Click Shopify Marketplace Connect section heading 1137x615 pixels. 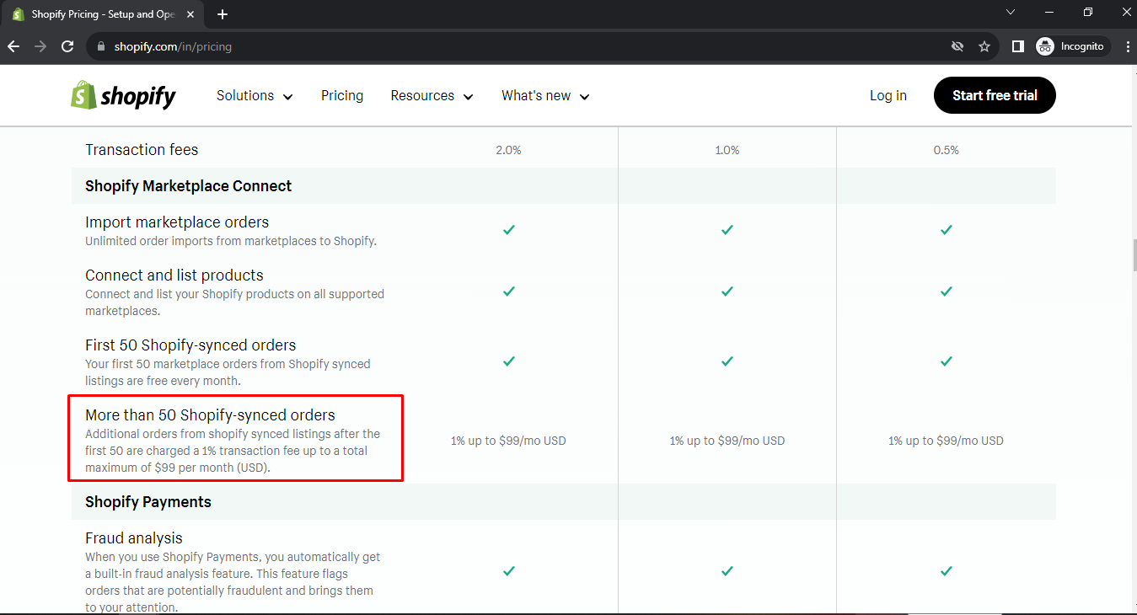pos(188,186)
